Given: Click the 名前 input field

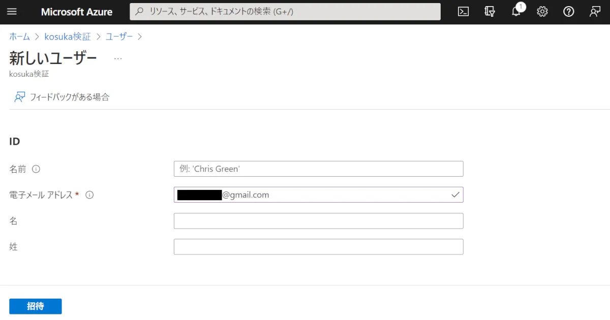Looking at the screenshot, I should click(319, 169).
